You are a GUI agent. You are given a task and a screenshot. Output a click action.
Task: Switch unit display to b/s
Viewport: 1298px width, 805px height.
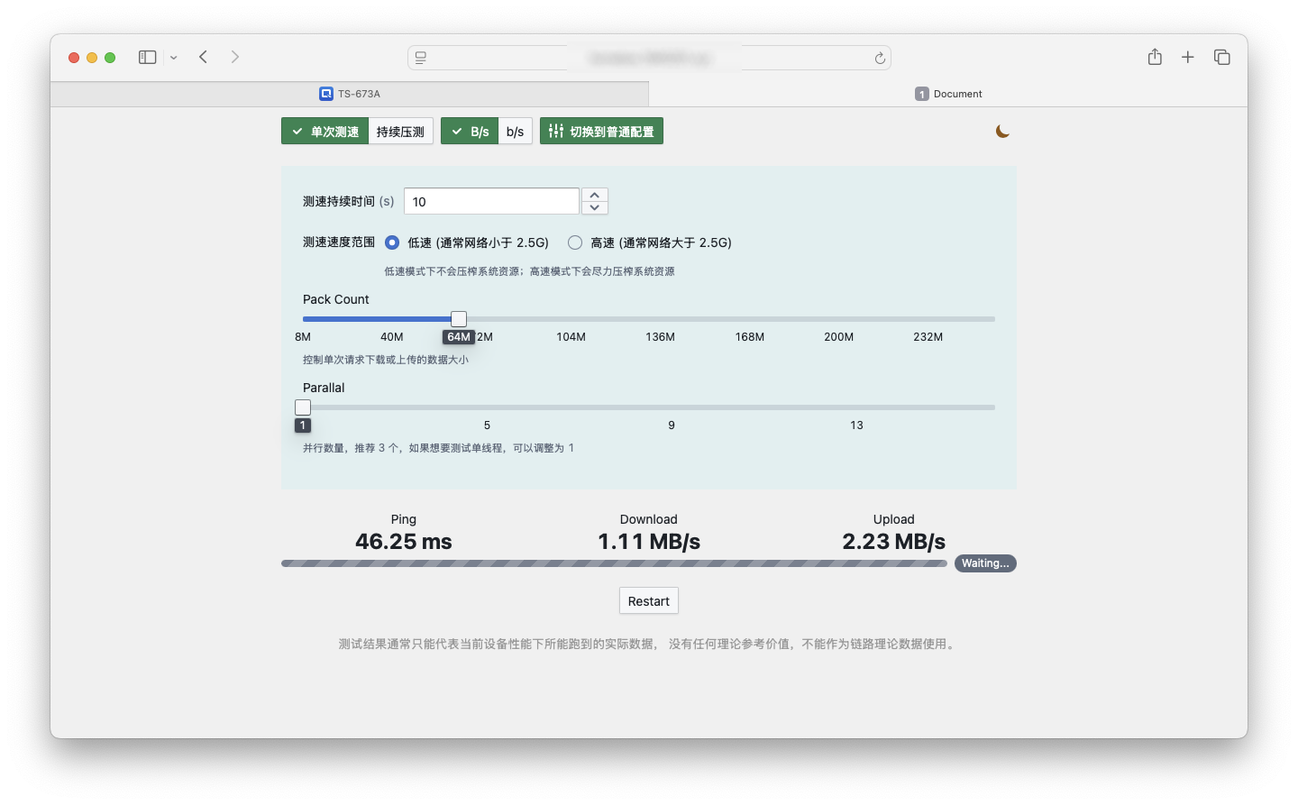pos(515,130)
